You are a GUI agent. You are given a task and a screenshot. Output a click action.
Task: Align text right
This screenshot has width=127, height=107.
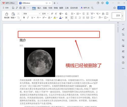pyautogui.click(x=80, y=17)
